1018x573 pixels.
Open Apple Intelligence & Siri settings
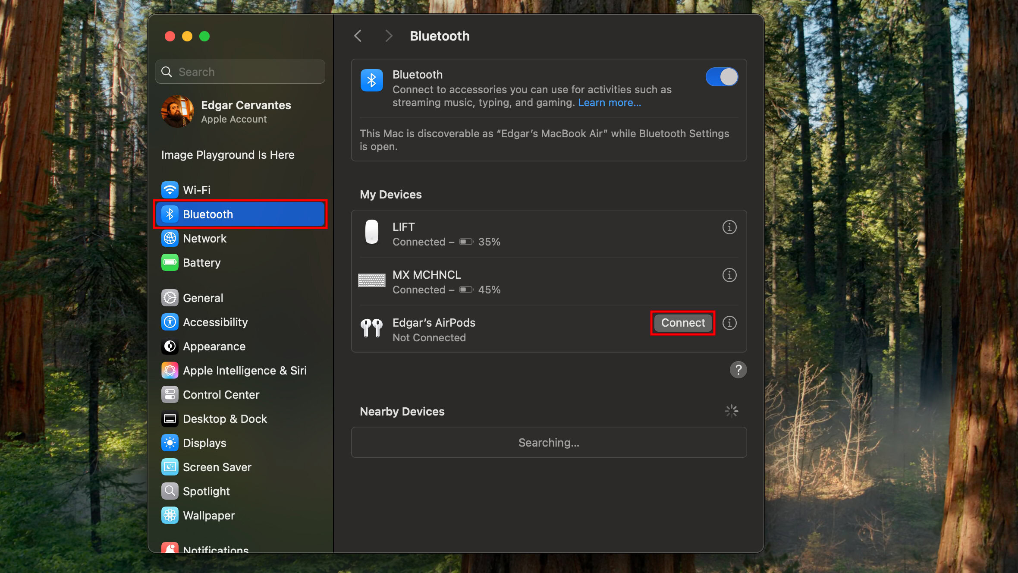point(244,371)
